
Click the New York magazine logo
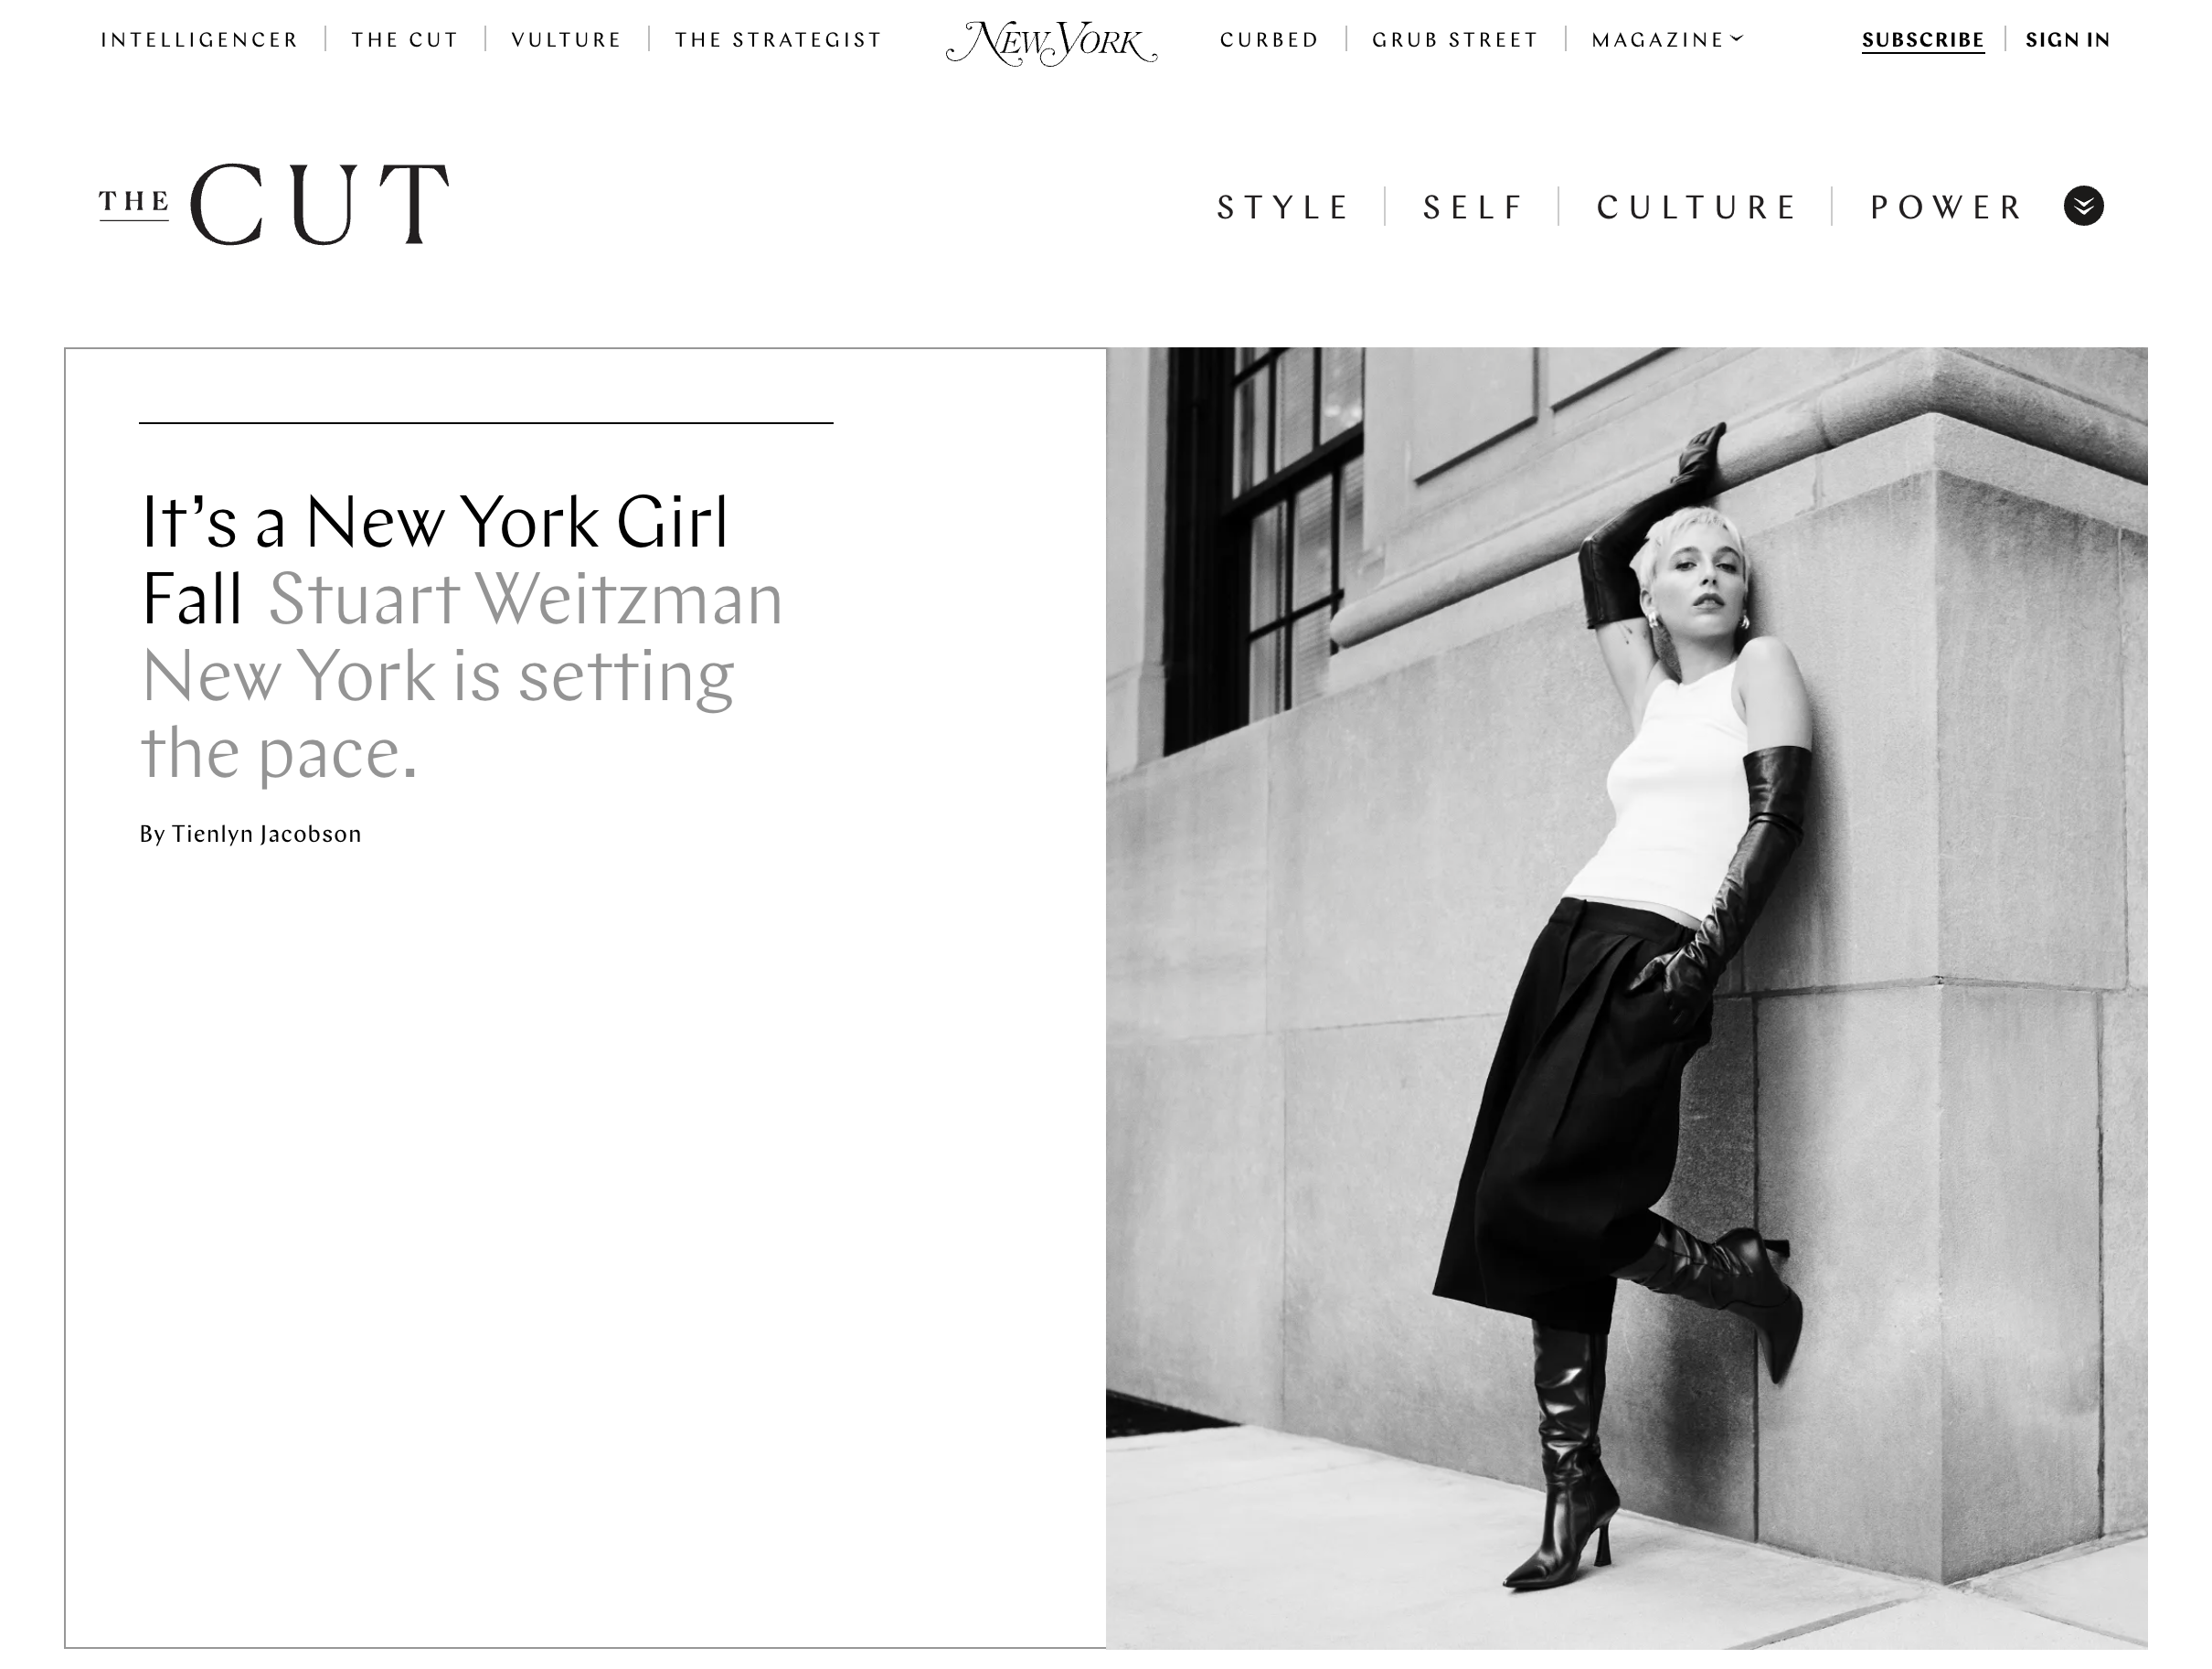coord(1051,42)
